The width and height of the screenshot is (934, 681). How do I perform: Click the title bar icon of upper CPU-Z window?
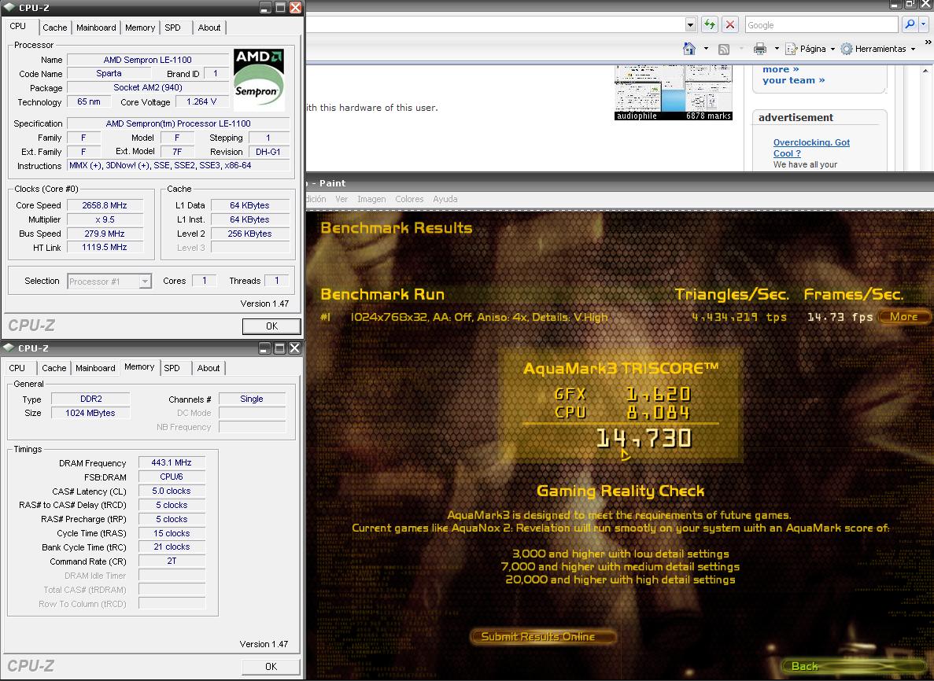9,8
